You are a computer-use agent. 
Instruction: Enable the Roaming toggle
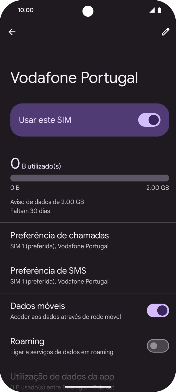point(158,346)
